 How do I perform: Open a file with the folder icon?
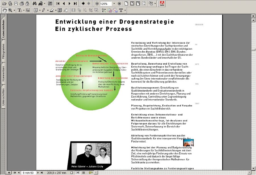[x=4, y=4]
